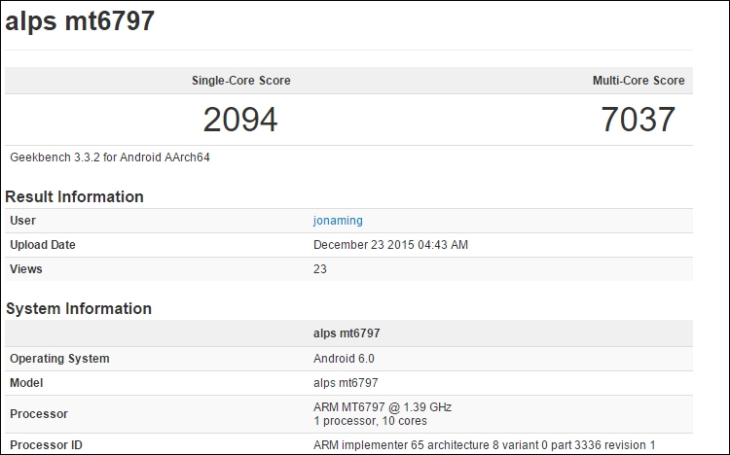
Task: Select the Multi-Core Score header
Action: pyautogui.click(x=638, y=81)
